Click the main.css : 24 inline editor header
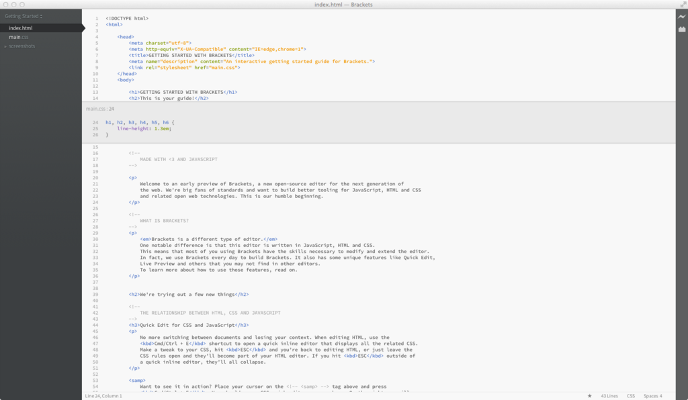The height and width of the screenshot is (400, 688). [x=100, y=109]
